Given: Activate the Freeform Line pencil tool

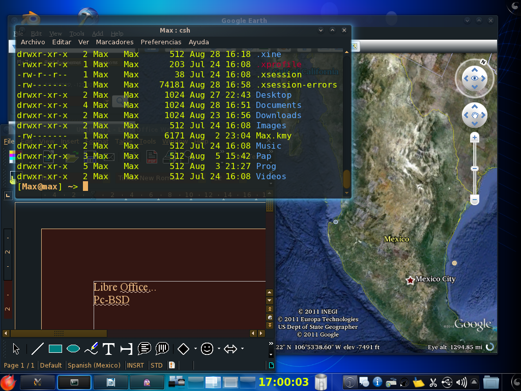Looking at the screenshot, I should [91, 349].
